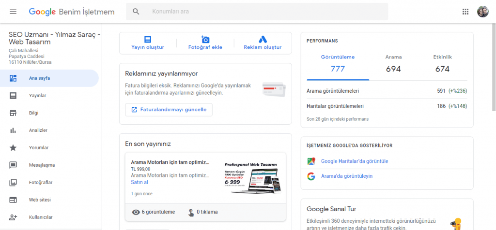Click the 16110 Nilüfer/Bursa address line
496x230 pixels.
pos(30,62)
